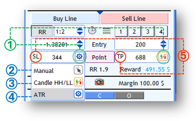Toggle the Point unit button
The image size is (196, 121).
(100, 57)
